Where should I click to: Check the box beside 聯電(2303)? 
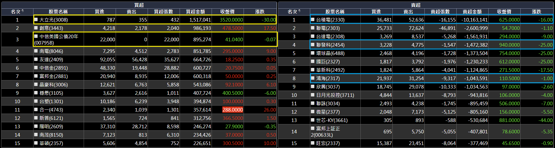tap(313, 28)
